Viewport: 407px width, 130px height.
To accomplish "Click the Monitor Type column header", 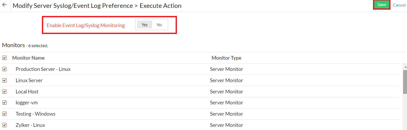I will (x=226, y=58).
